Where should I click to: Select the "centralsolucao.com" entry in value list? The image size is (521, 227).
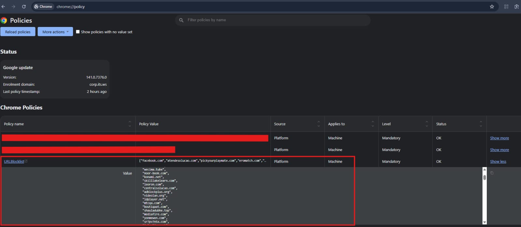click(x=160, y=188)
